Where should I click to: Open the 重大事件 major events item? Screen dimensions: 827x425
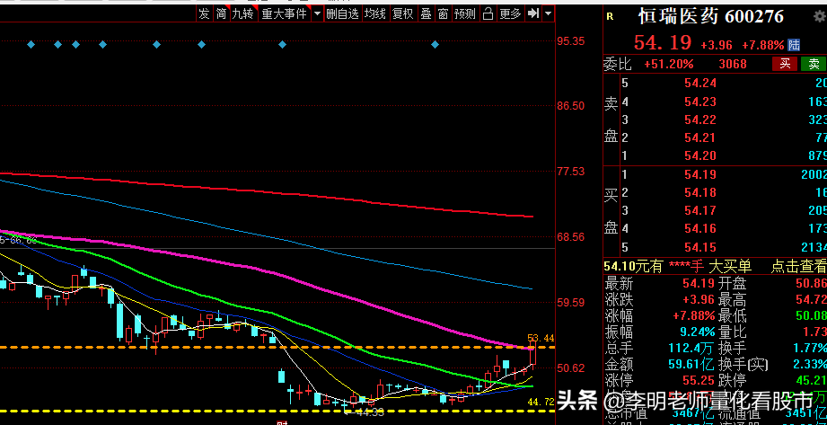coord(284,13)
